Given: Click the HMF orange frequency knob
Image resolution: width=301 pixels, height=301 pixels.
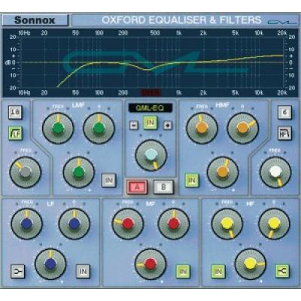Looking at the screenshot, I should tap(202, 128).
